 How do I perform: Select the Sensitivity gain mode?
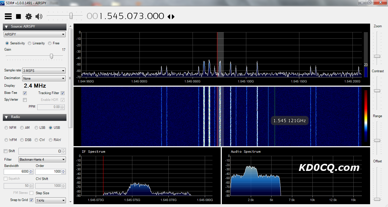tap(7, 43)
